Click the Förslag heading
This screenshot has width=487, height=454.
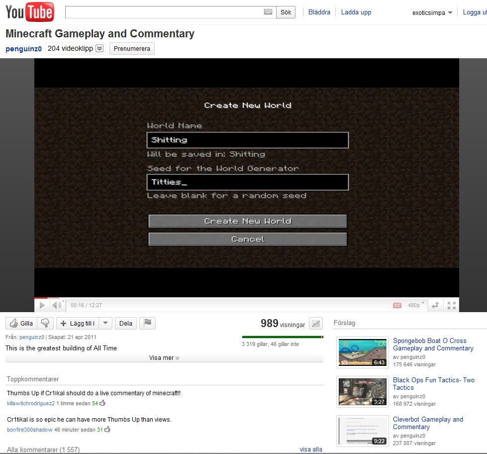344,323
